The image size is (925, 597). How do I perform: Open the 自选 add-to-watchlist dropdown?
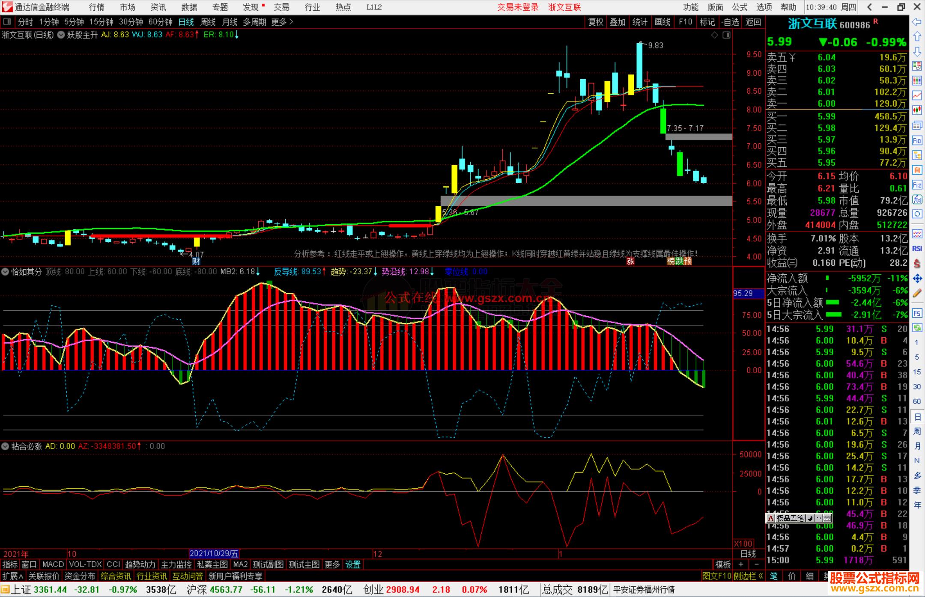730,22
